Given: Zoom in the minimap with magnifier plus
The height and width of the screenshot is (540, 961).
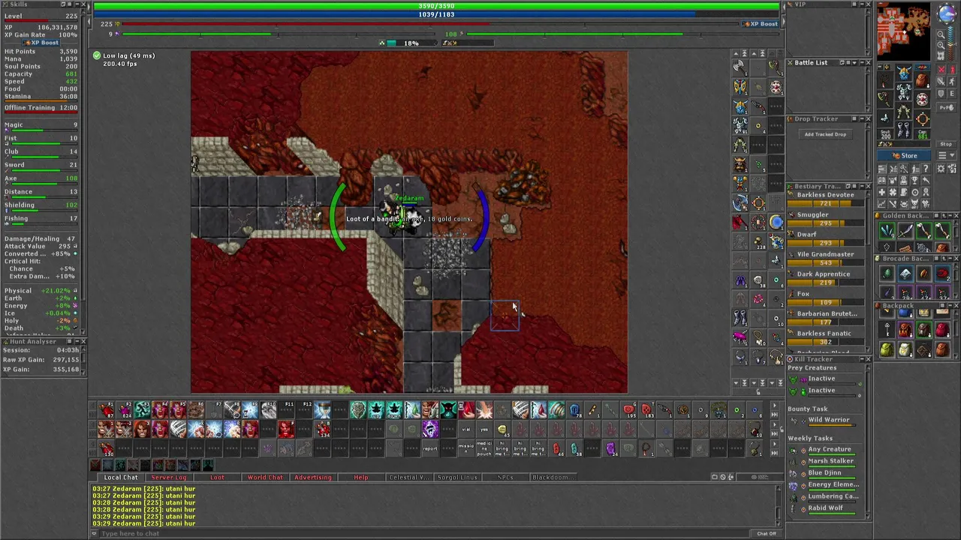Looking at the screenshot, I should (x=941, y=45).
